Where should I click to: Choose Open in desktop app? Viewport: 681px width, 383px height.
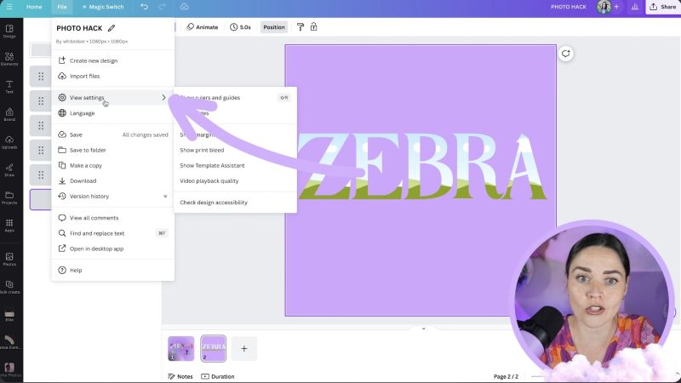113,249
